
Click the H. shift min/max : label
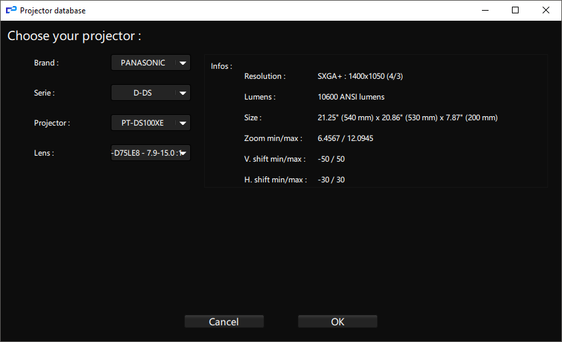coord(276,180)
